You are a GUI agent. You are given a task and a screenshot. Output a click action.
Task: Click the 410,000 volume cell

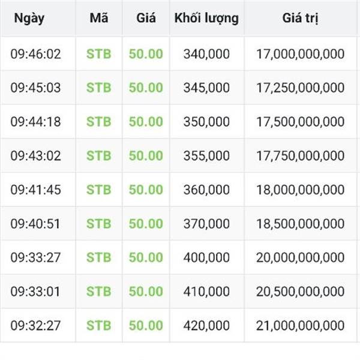point(206,292)
